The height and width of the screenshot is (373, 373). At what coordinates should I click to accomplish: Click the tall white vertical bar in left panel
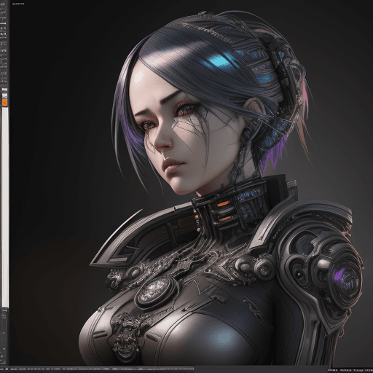click(5, 207)
